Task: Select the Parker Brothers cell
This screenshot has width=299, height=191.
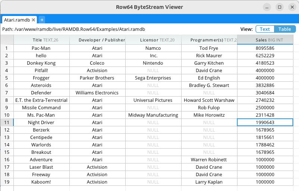Action: click(97, 78)
